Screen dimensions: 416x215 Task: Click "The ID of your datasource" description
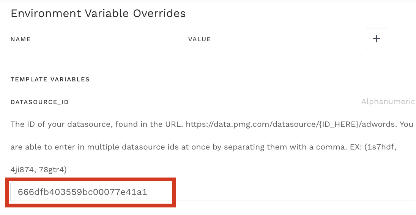[x=57, y=124]
